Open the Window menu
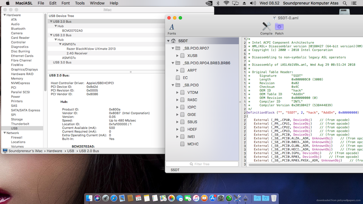363x204 pixels. click(x=97, y=3)
